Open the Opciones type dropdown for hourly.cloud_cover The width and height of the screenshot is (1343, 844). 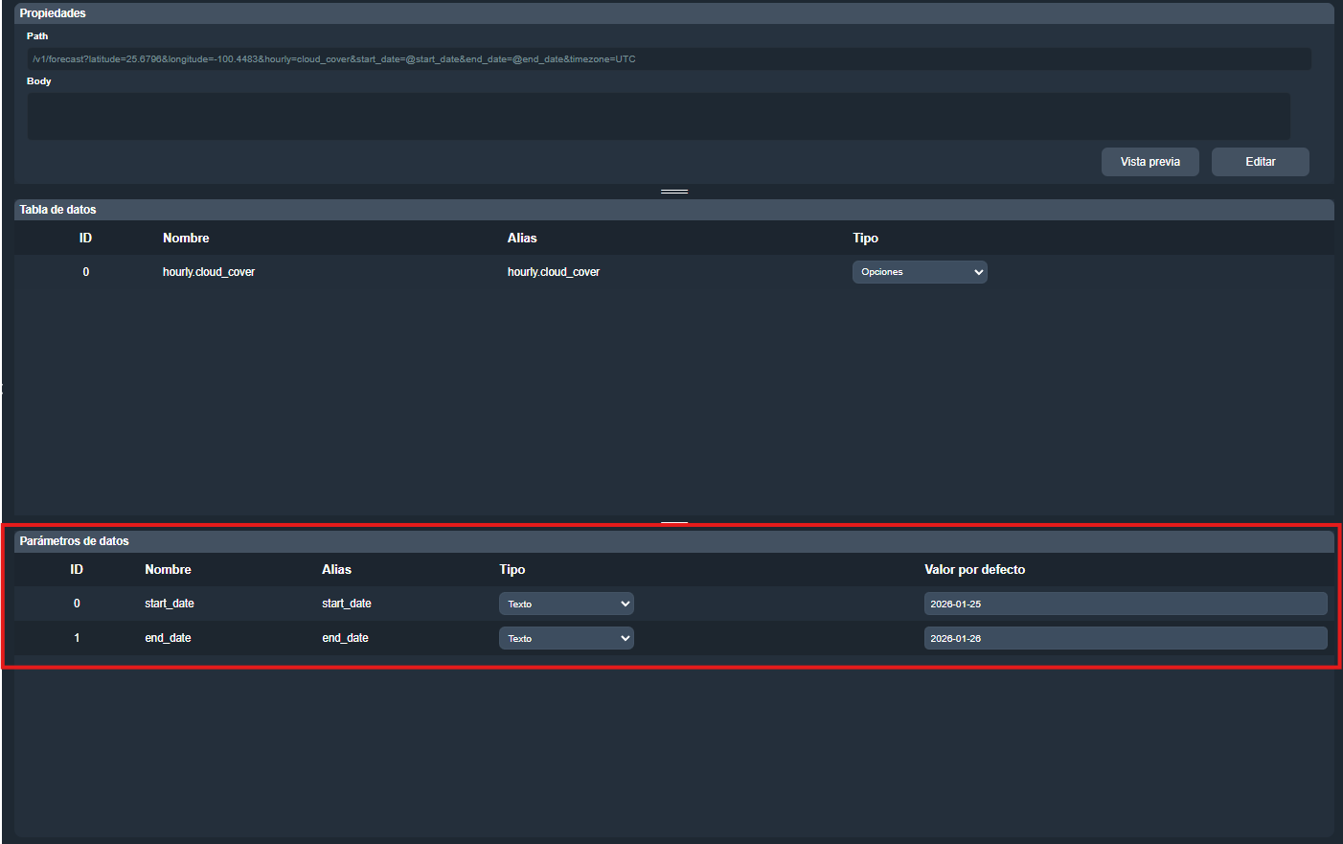click(919, 272)
